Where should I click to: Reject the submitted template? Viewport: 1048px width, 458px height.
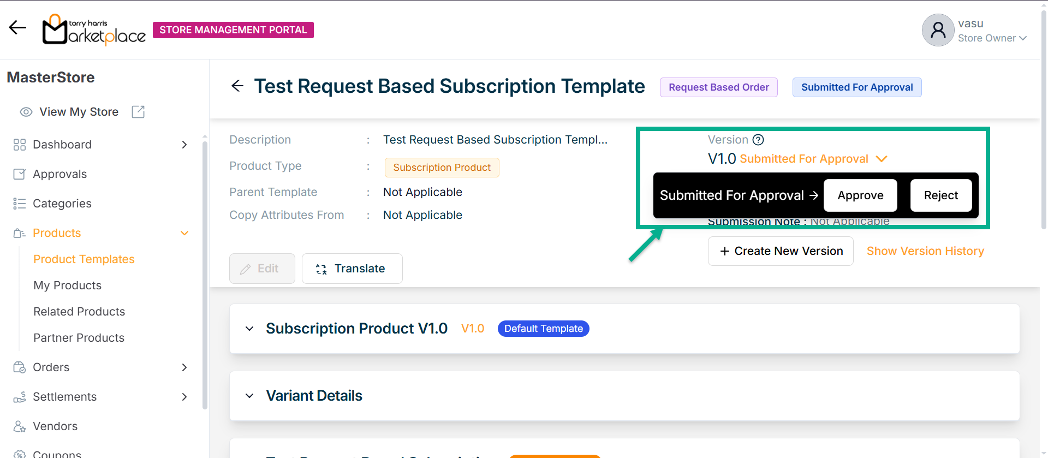click(x=940, y=195)
